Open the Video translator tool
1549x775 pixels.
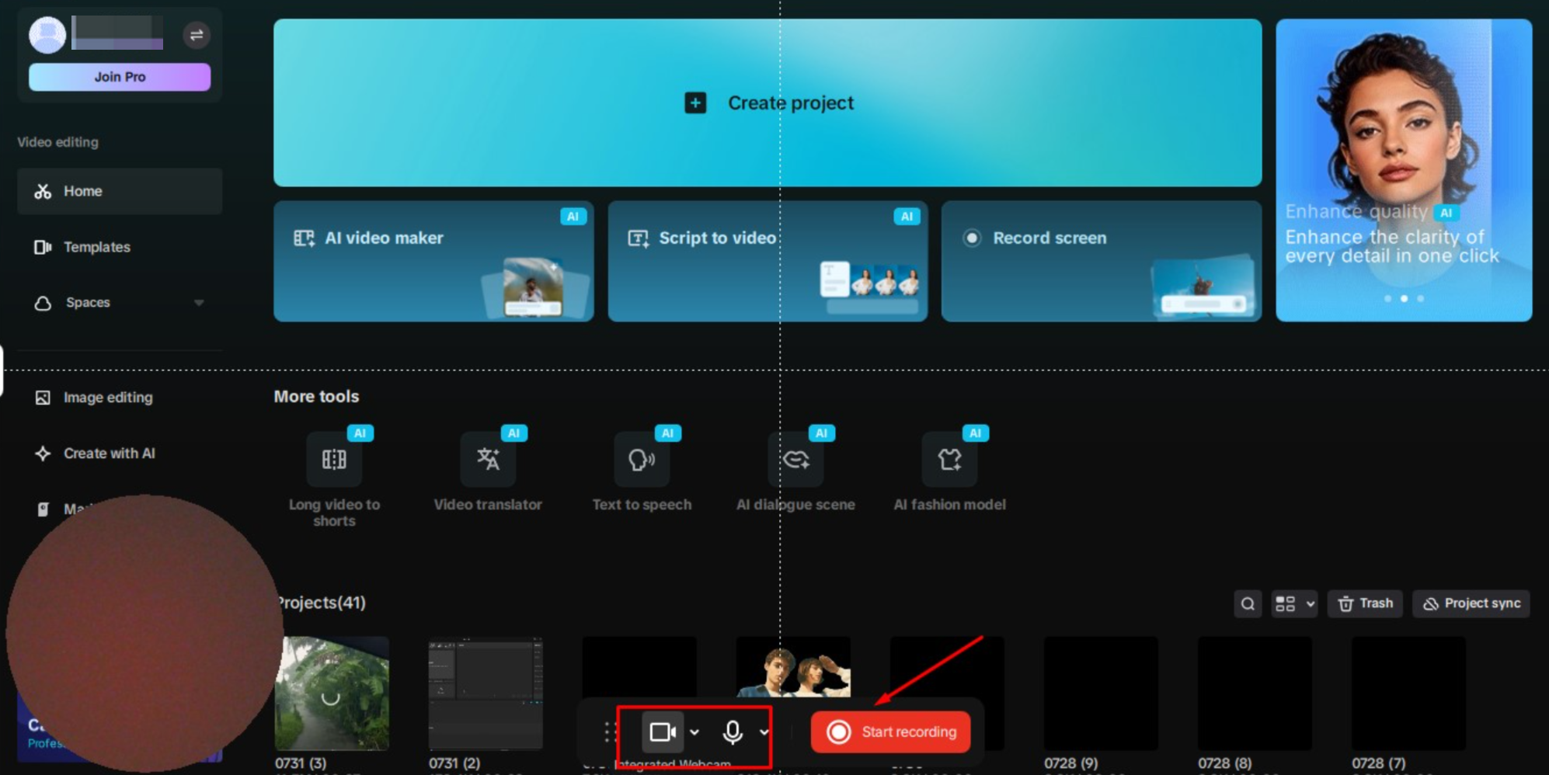pos(487,459)
